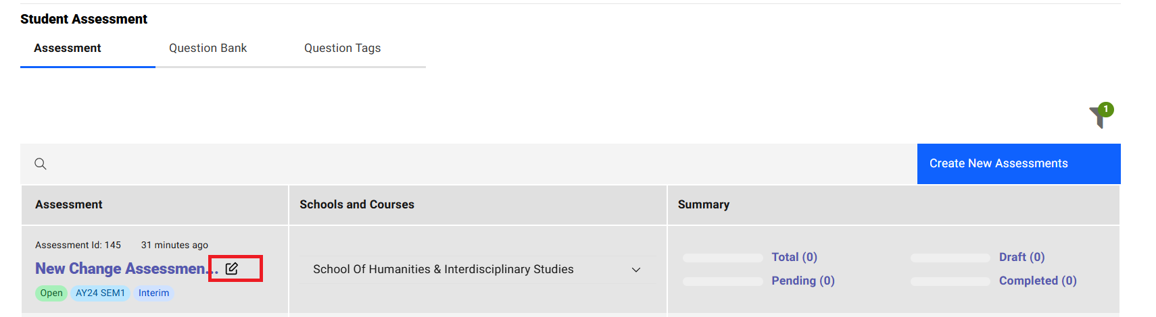
Task: Click the edit assessment pencil icon
Action: tap(232, 268)
